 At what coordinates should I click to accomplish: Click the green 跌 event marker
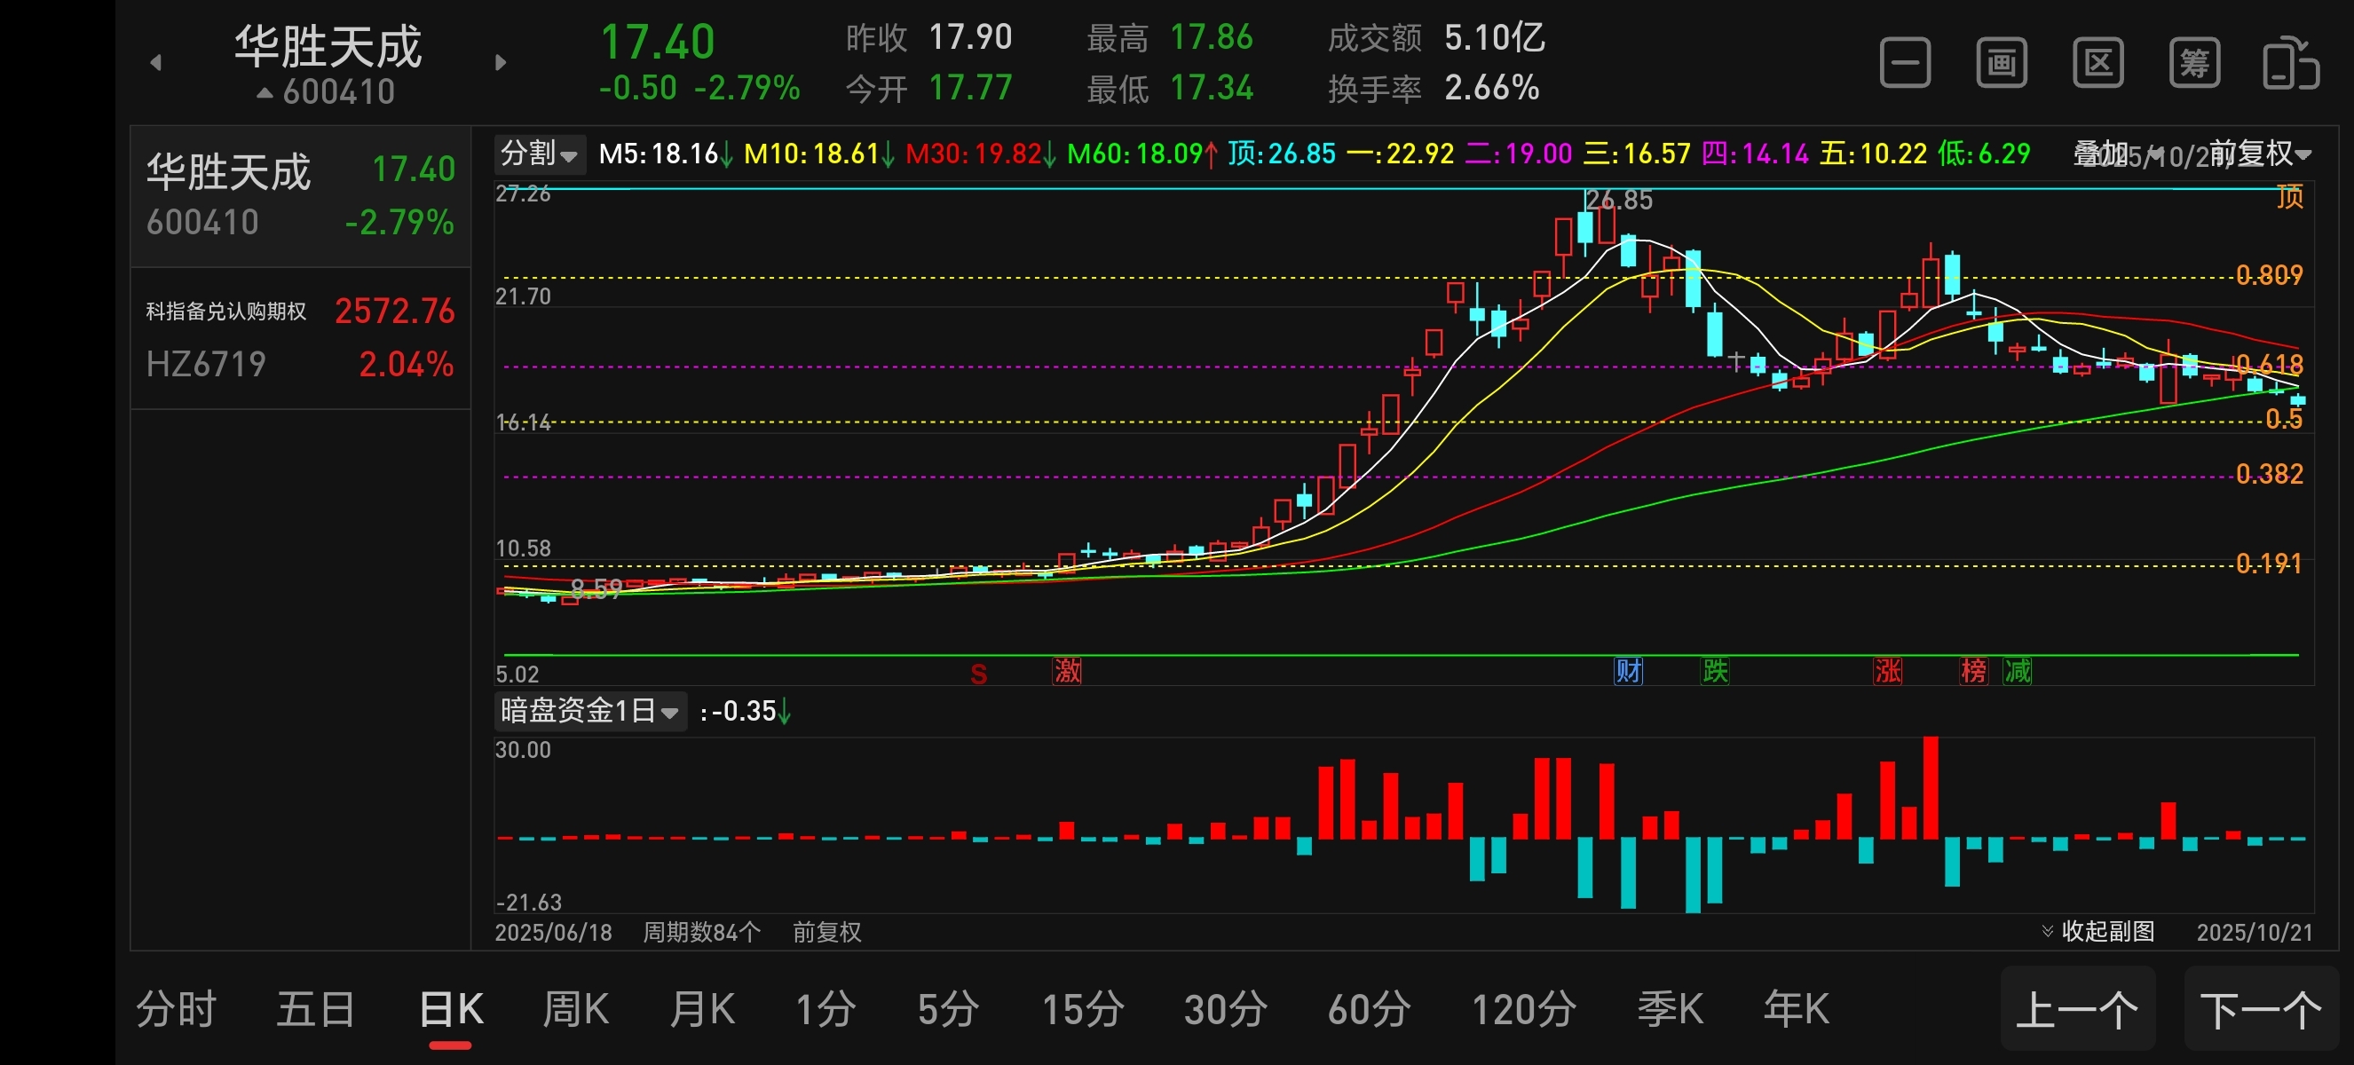[x=1714, y=671]
